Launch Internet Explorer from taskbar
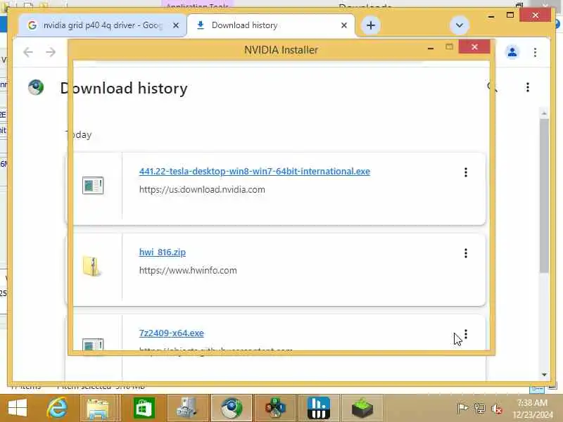 tap(58, 408)
